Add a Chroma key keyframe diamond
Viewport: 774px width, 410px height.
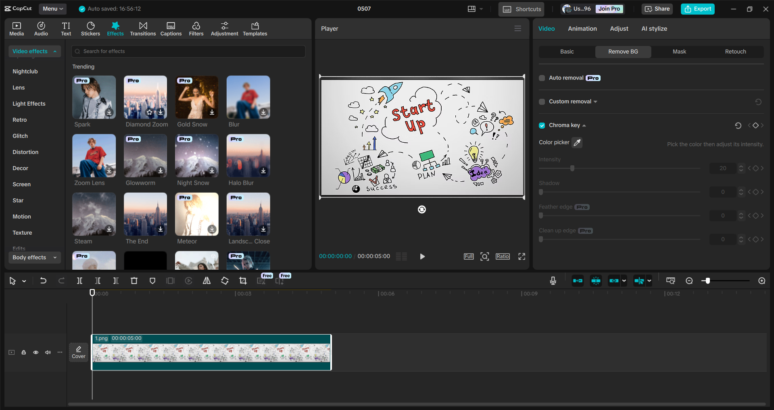[x=755, y=125]
